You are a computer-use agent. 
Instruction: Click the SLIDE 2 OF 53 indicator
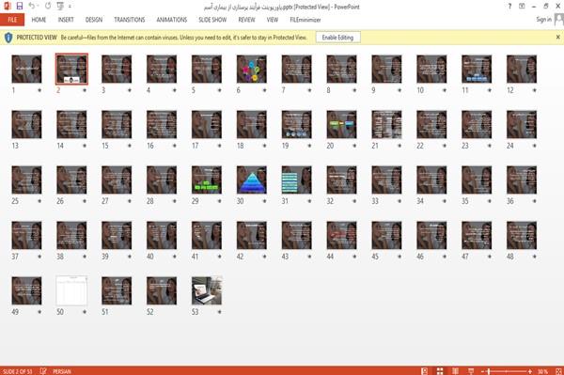click(x=17, y=371)
